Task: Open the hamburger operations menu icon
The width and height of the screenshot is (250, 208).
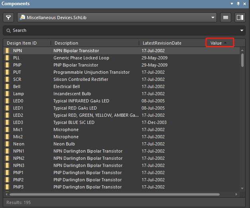Action: [226, 18]
